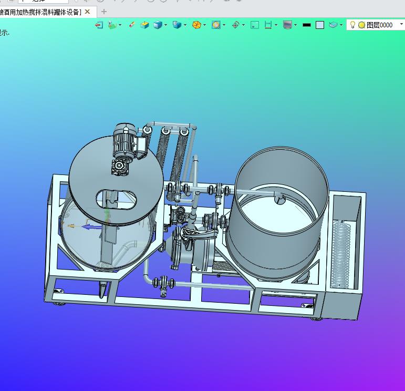This screenshot has width=405, height=391.
Task: Click the black color swatch
Action: pyautogui.click(x=307, y=25)
